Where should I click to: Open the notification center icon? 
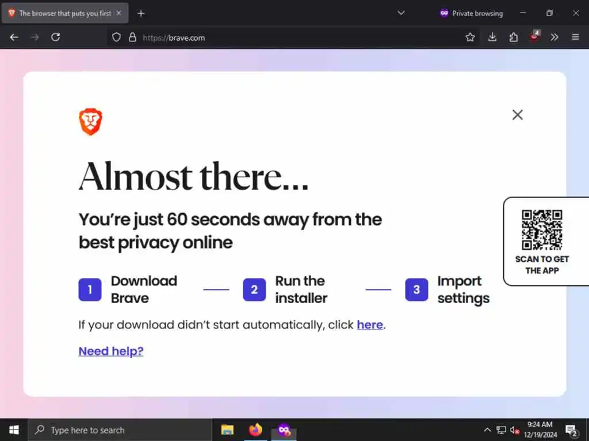[571, 431]
